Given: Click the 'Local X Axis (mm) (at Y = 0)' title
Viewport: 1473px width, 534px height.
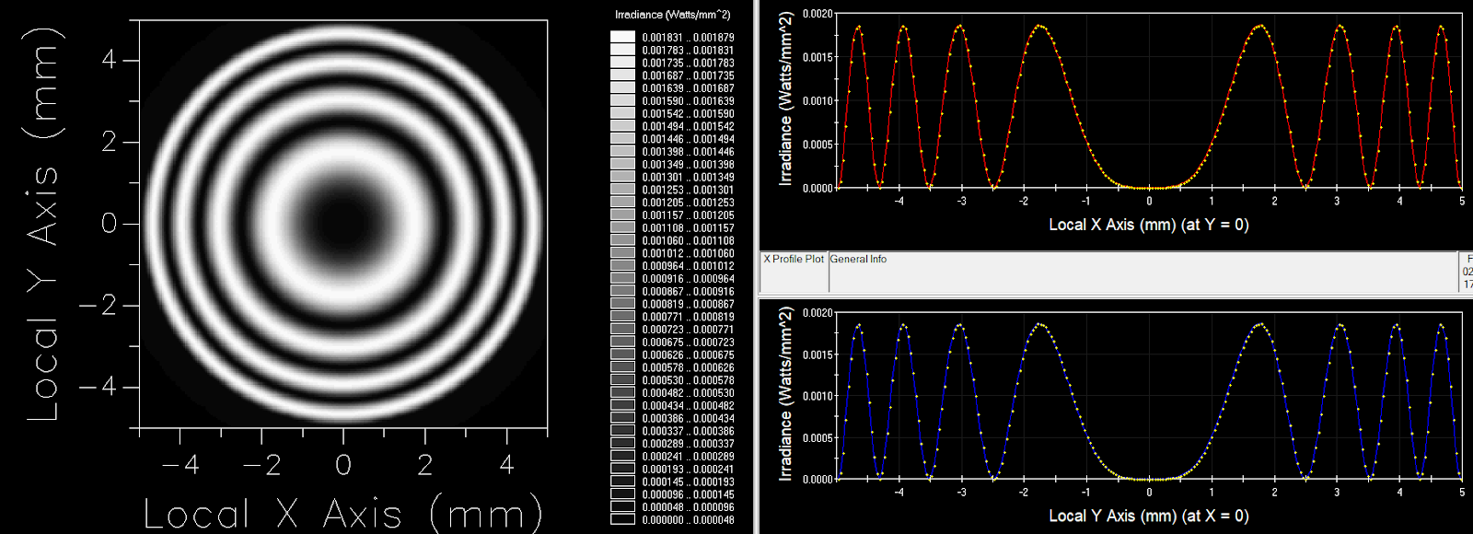Looking at the screenshot, I should click(x=1148, y=225).
